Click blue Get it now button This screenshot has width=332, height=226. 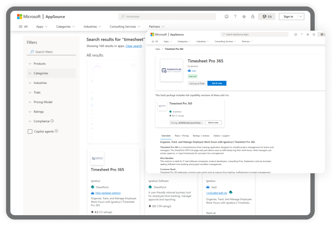pyautogui.click(x=217, y=83)
